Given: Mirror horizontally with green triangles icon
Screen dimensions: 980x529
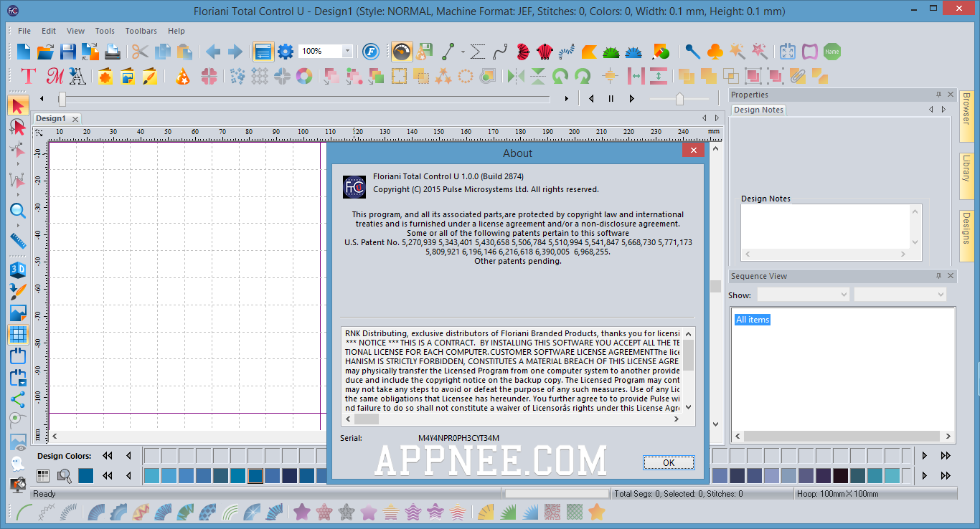Looking at the screenshot, I should click(516, 76).
